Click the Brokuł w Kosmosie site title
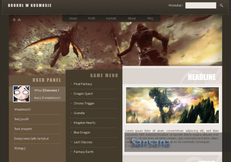The width and height of the screenshot is (231, 162). pyautogui.click(x=30, y=5)
